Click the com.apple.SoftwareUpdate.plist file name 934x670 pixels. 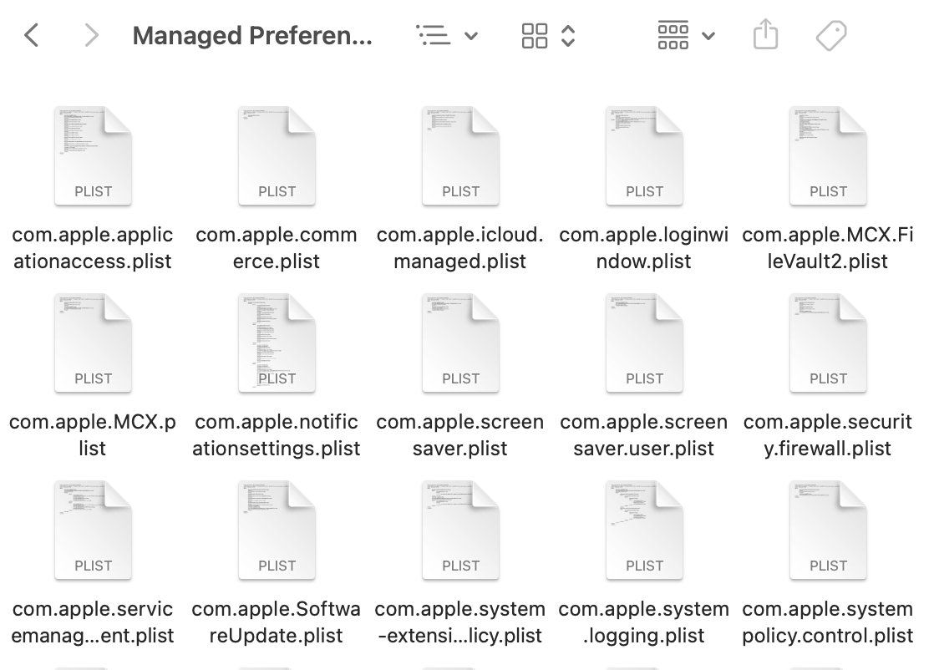point(277,622)
